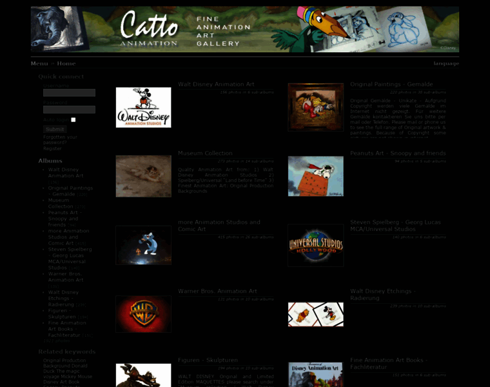This screenshot has height=387, width=490.
Task: Click the Password input field
Action: pos(69,110)
